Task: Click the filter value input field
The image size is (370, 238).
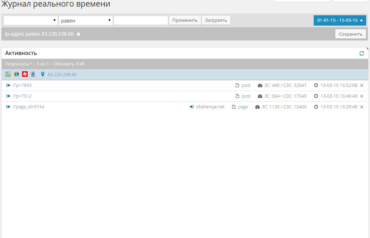Action: pyautogui.click(x=141, y=20)
